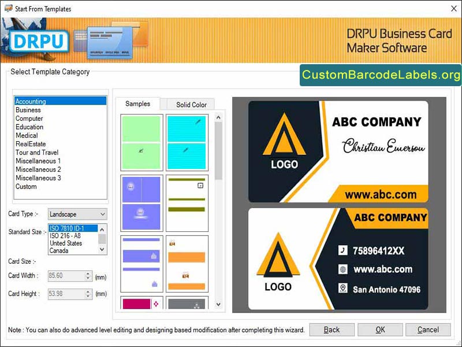Open the Samples tab

137,104
